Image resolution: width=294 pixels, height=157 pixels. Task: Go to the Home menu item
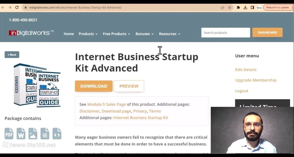coord(69,34)
